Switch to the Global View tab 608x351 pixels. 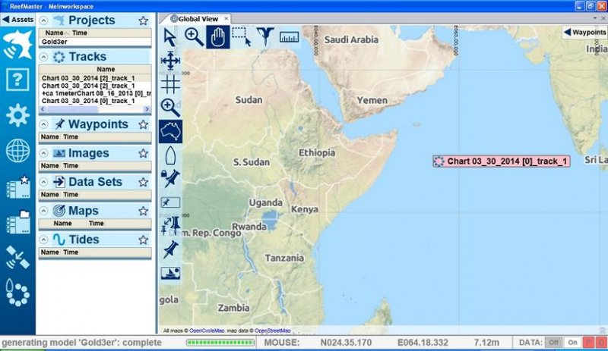click(x=195, y=18)
